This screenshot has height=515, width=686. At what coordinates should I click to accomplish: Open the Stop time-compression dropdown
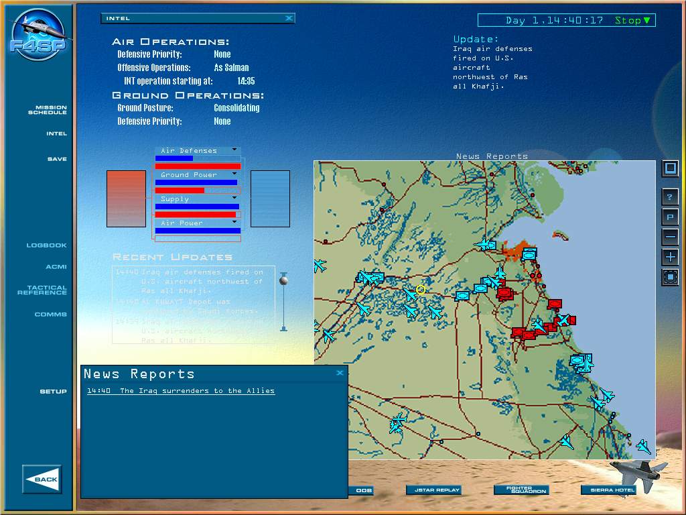click(x=632, y=20)
